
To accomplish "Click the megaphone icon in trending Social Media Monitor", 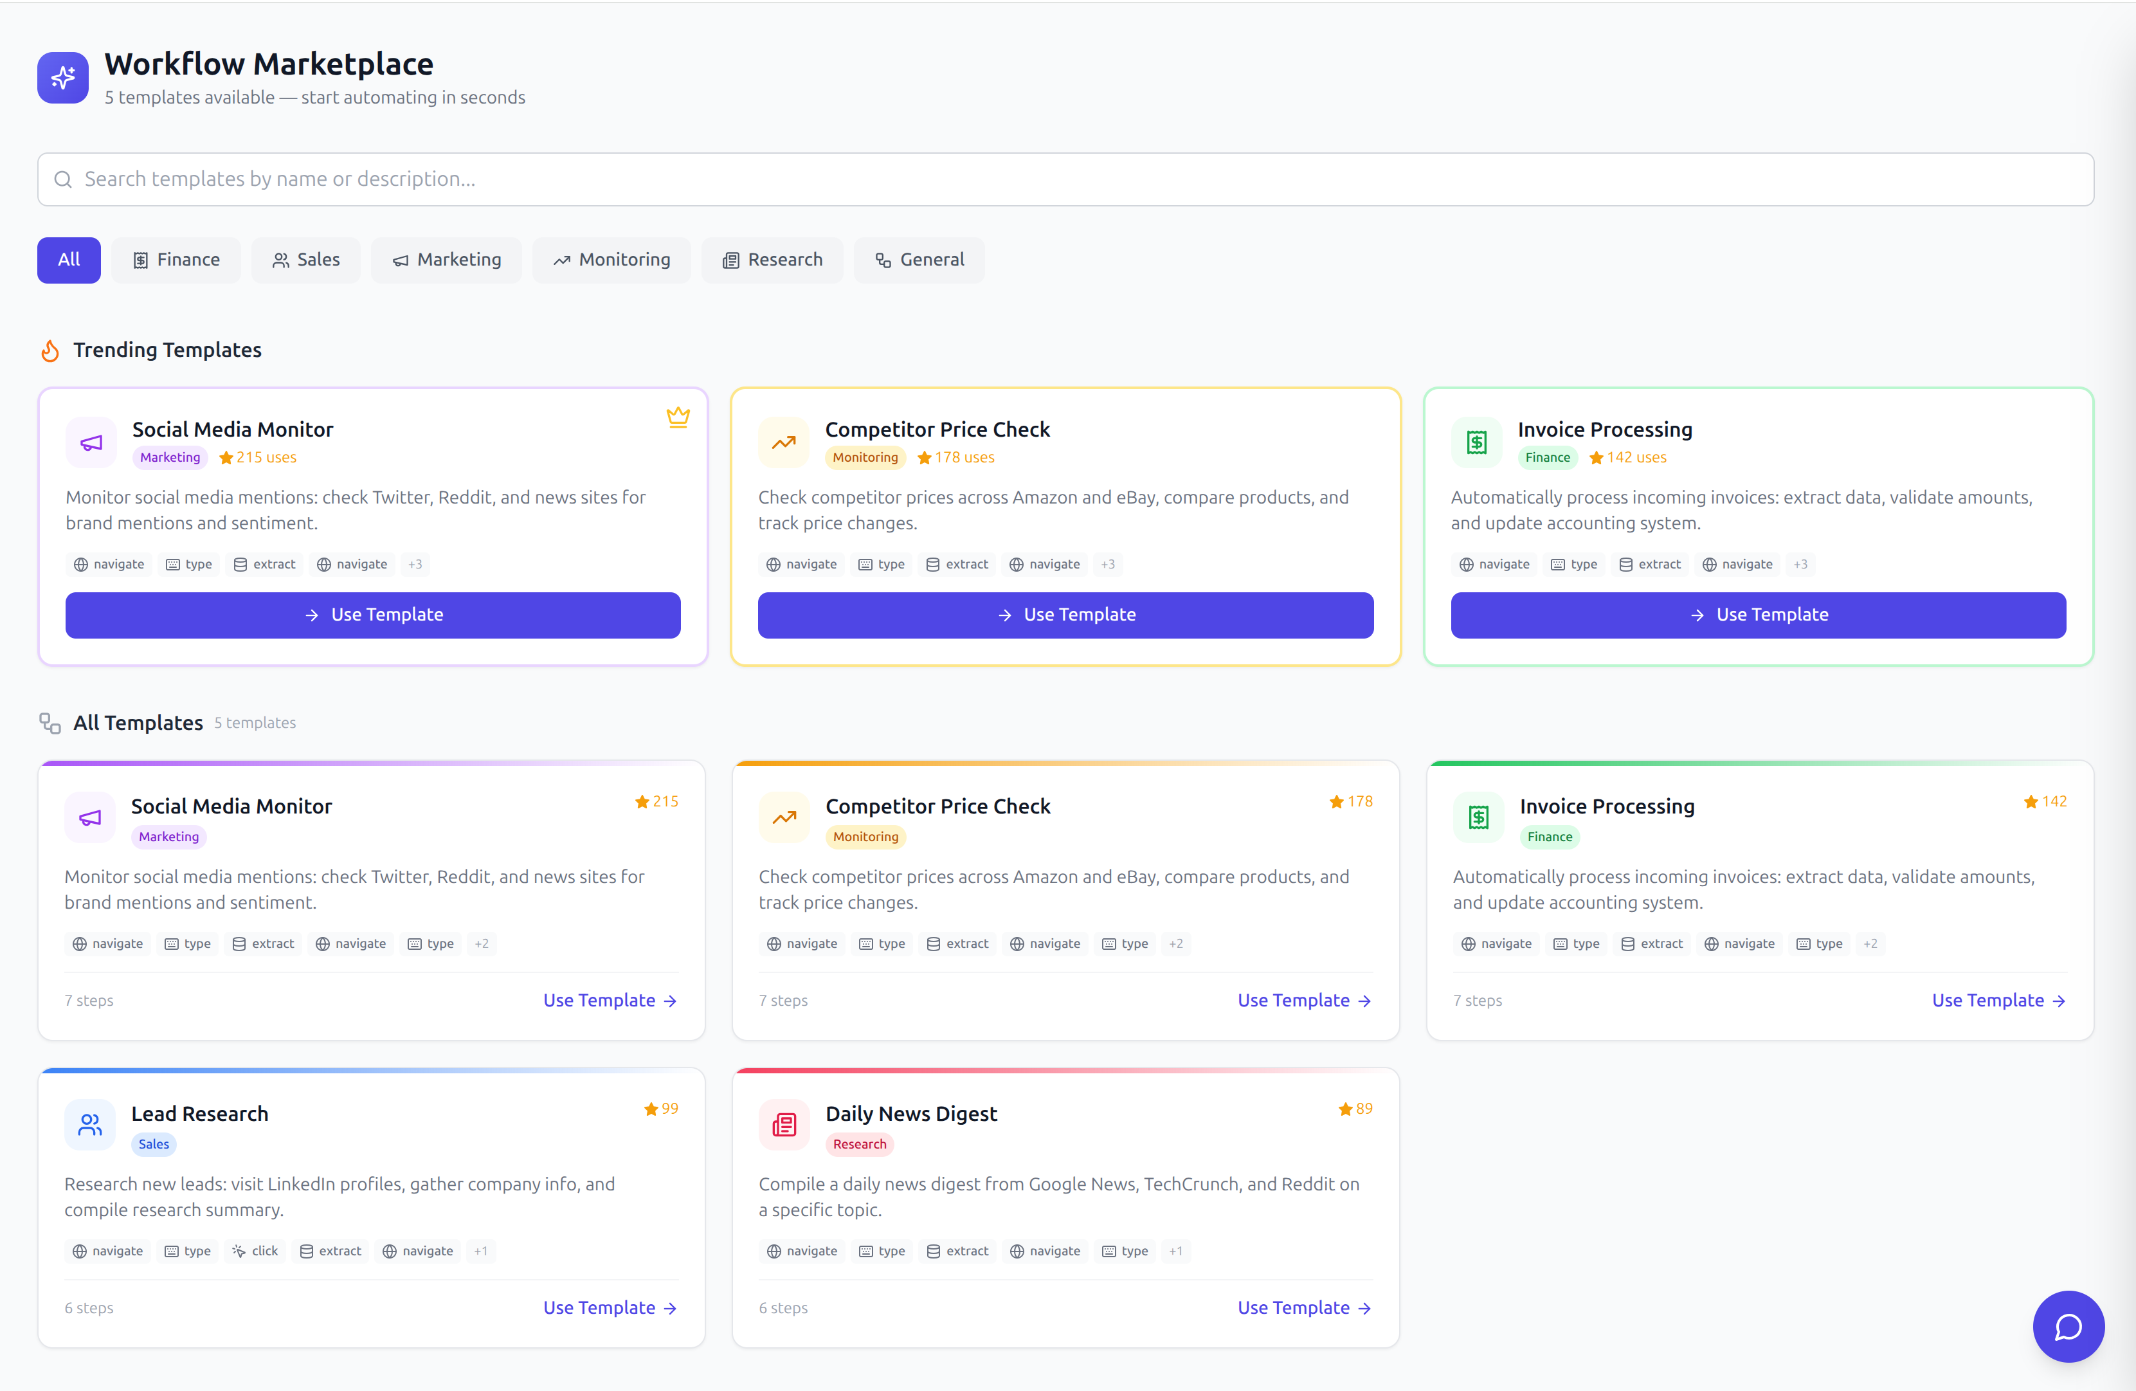I will [x=91, y=442].
